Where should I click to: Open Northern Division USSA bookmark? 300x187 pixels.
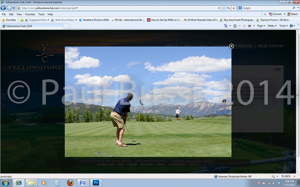(x=94, y=20)
